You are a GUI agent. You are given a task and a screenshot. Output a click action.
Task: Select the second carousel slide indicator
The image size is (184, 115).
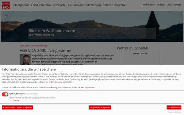(80, 37)
